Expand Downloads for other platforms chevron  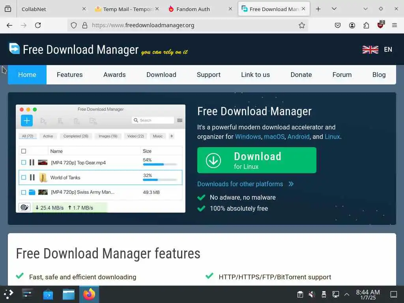click(x=291, y=184)
